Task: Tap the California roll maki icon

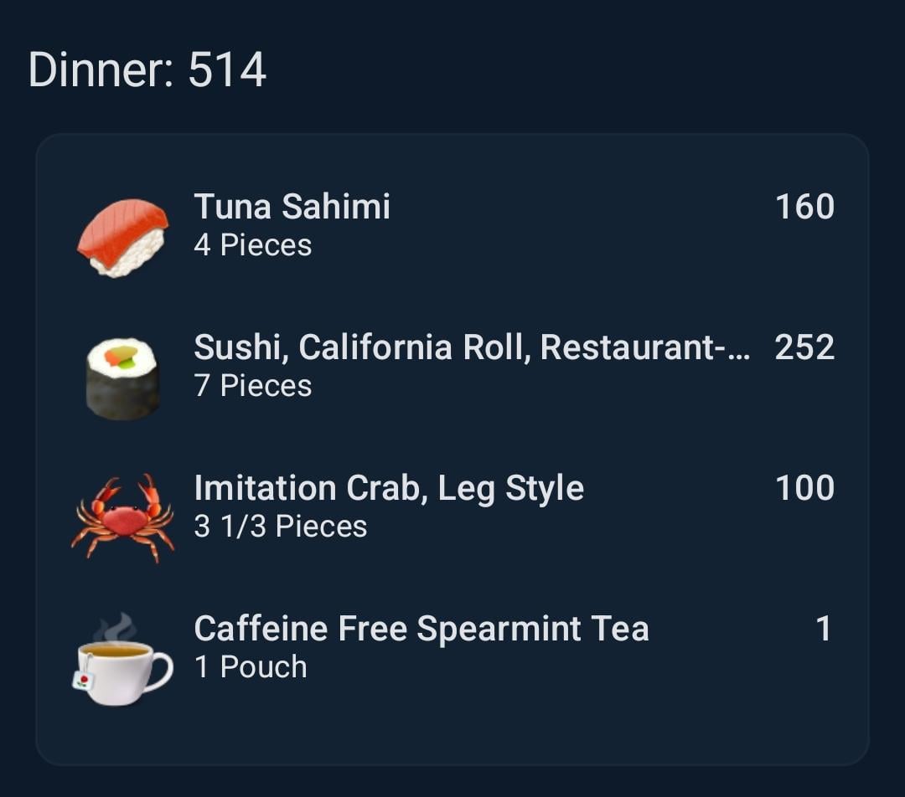Action: pos(122,379)
